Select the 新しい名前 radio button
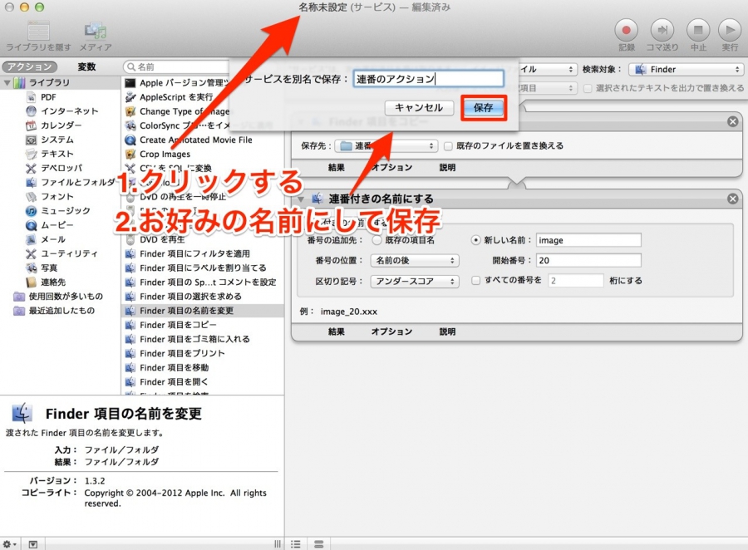 (x=475, y=240)
